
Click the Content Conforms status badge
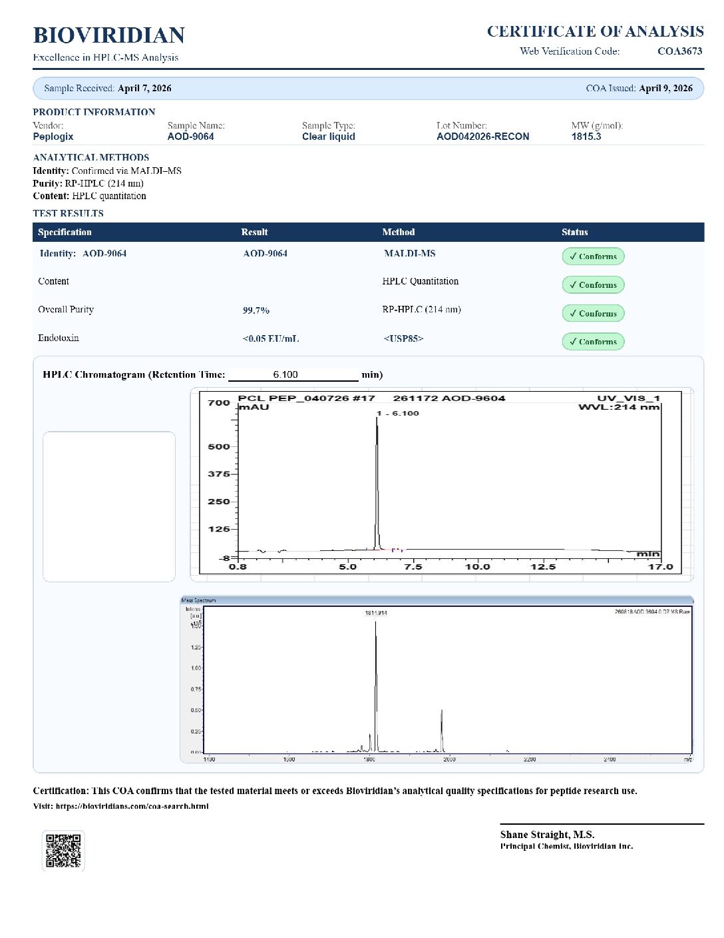[593, 285]
